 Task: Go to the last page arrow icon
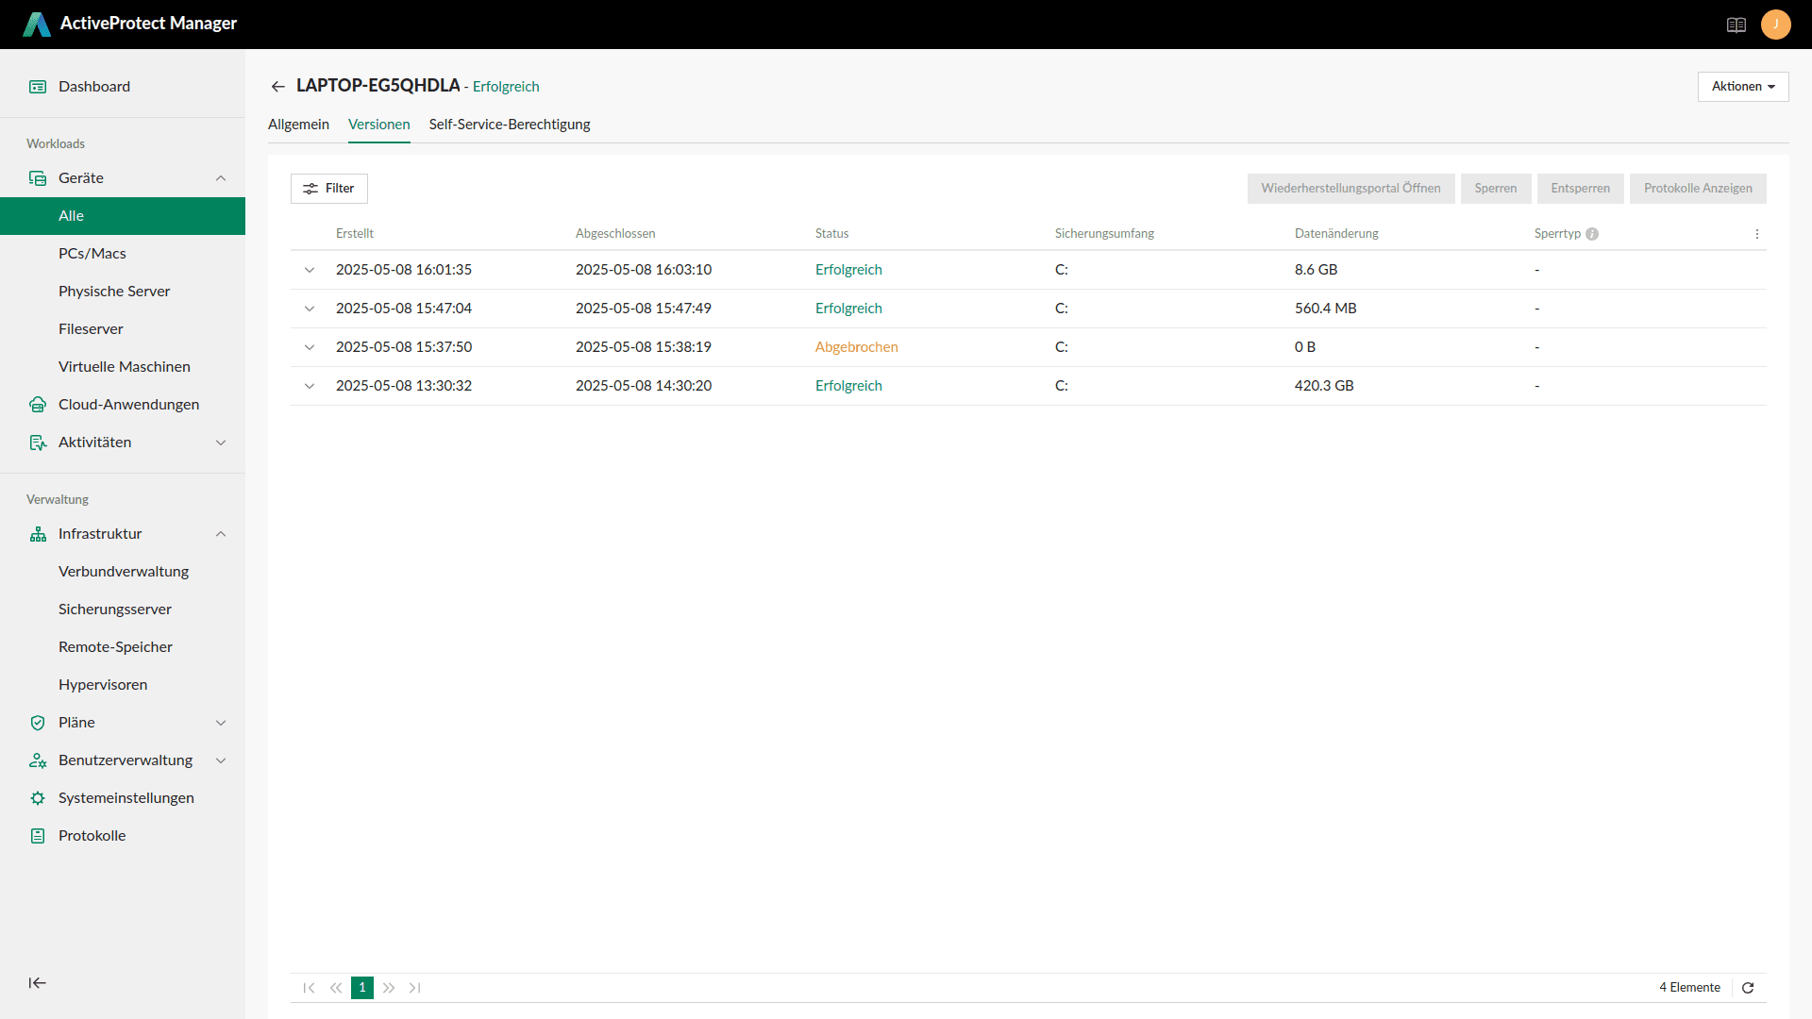pyautogui.click(x=415, y=988)
